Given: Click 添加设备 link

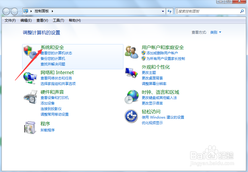Looking at the screenshot, I should point(48,103).
